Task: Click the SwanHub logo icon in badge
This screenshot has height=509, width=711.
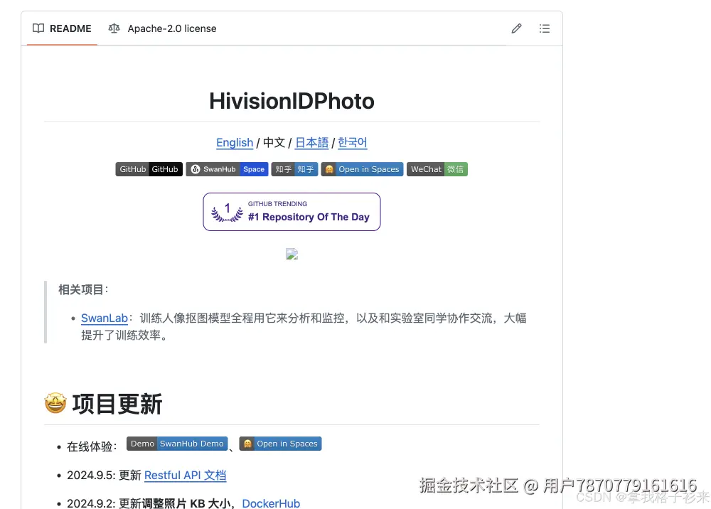Action: [x=196, y=169]
